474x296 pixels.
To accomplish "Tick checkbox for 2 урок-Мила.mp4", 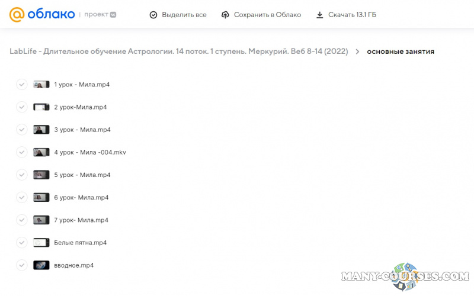I will [22, 107].
